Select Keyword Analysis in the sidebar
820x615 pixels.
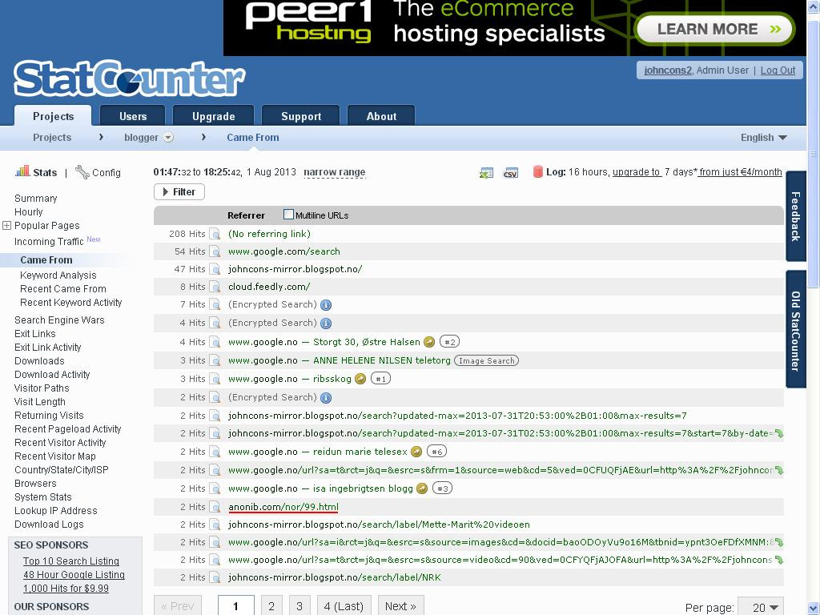pos(58,275)
